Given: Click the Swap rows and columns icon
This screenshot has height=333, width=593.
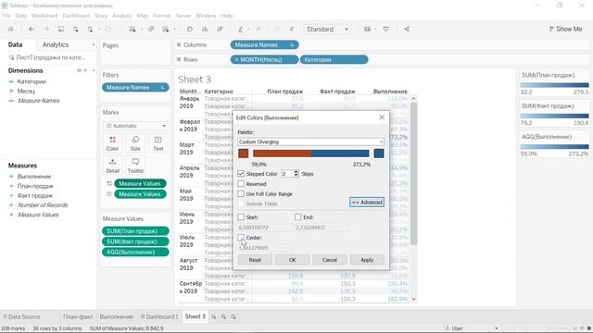Looking at the screenshot, I should click(x=190, y=29).
